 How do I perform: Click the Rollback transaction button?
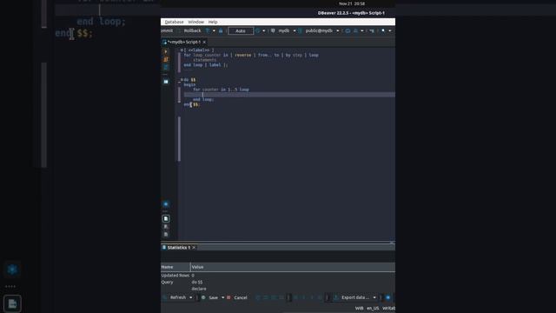pyautogui.click(x=192, y=31)
